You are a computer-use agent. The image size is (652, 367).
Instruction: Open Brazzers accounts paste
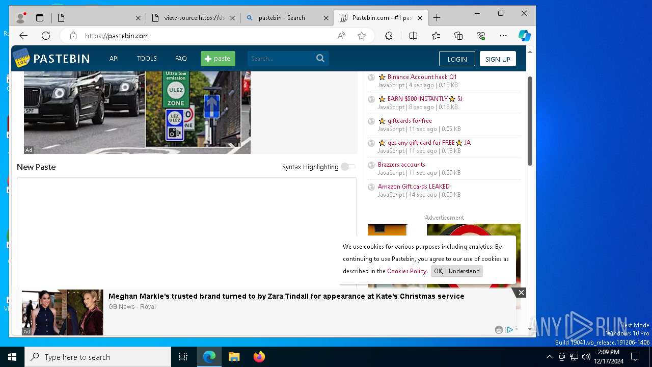tap(401, 165)
